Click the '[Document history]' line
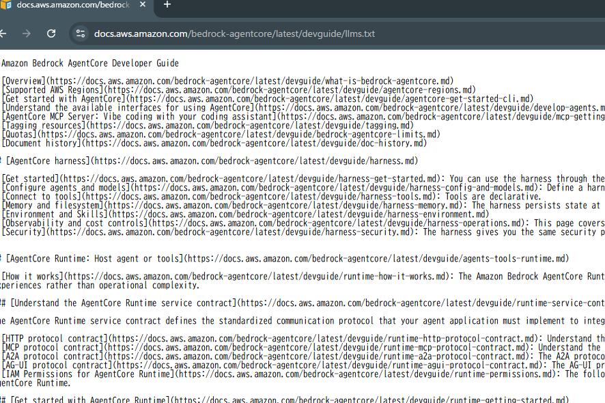The width and height of the screenshot is (605, 403). click(214, 143)
